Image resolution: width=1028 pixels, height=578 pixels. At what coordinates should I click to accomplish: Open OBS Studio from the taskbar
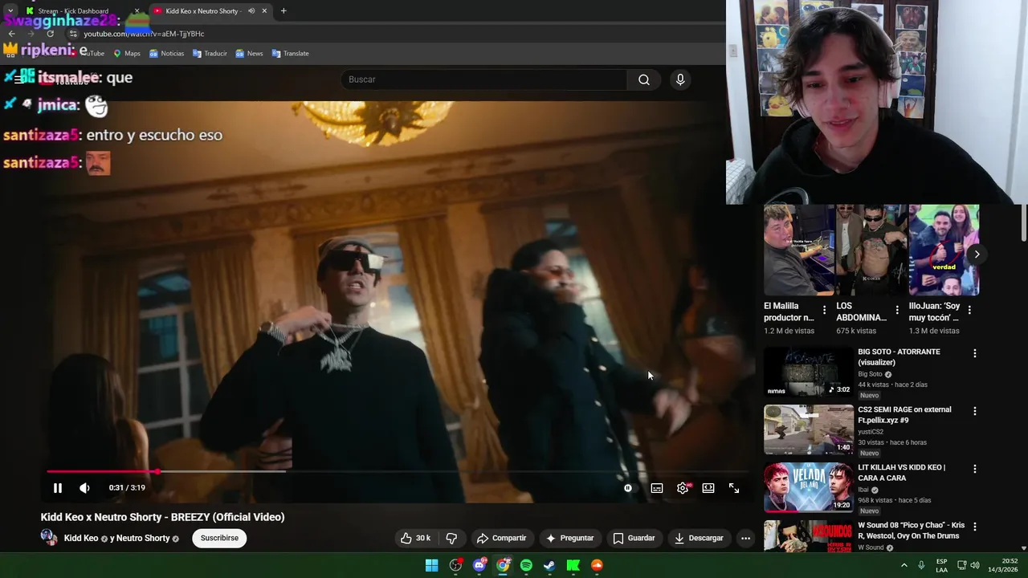coord(455,566)
